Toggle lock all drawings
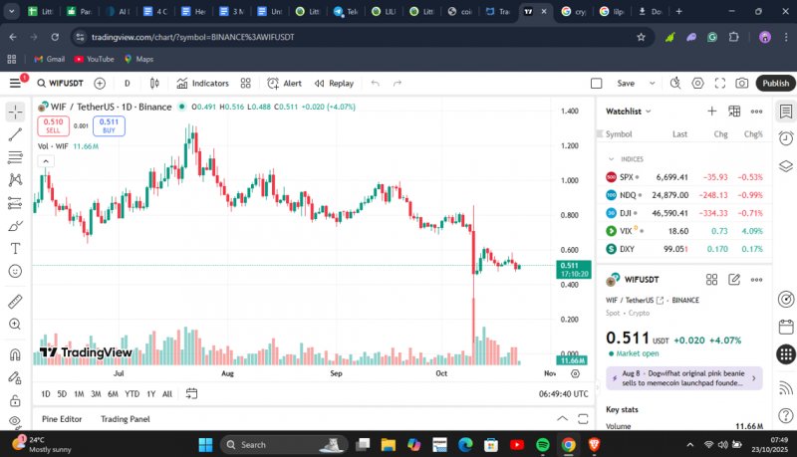Image resolution: width=797 pixels, height=457 pixels. click(x=15, y=400)
